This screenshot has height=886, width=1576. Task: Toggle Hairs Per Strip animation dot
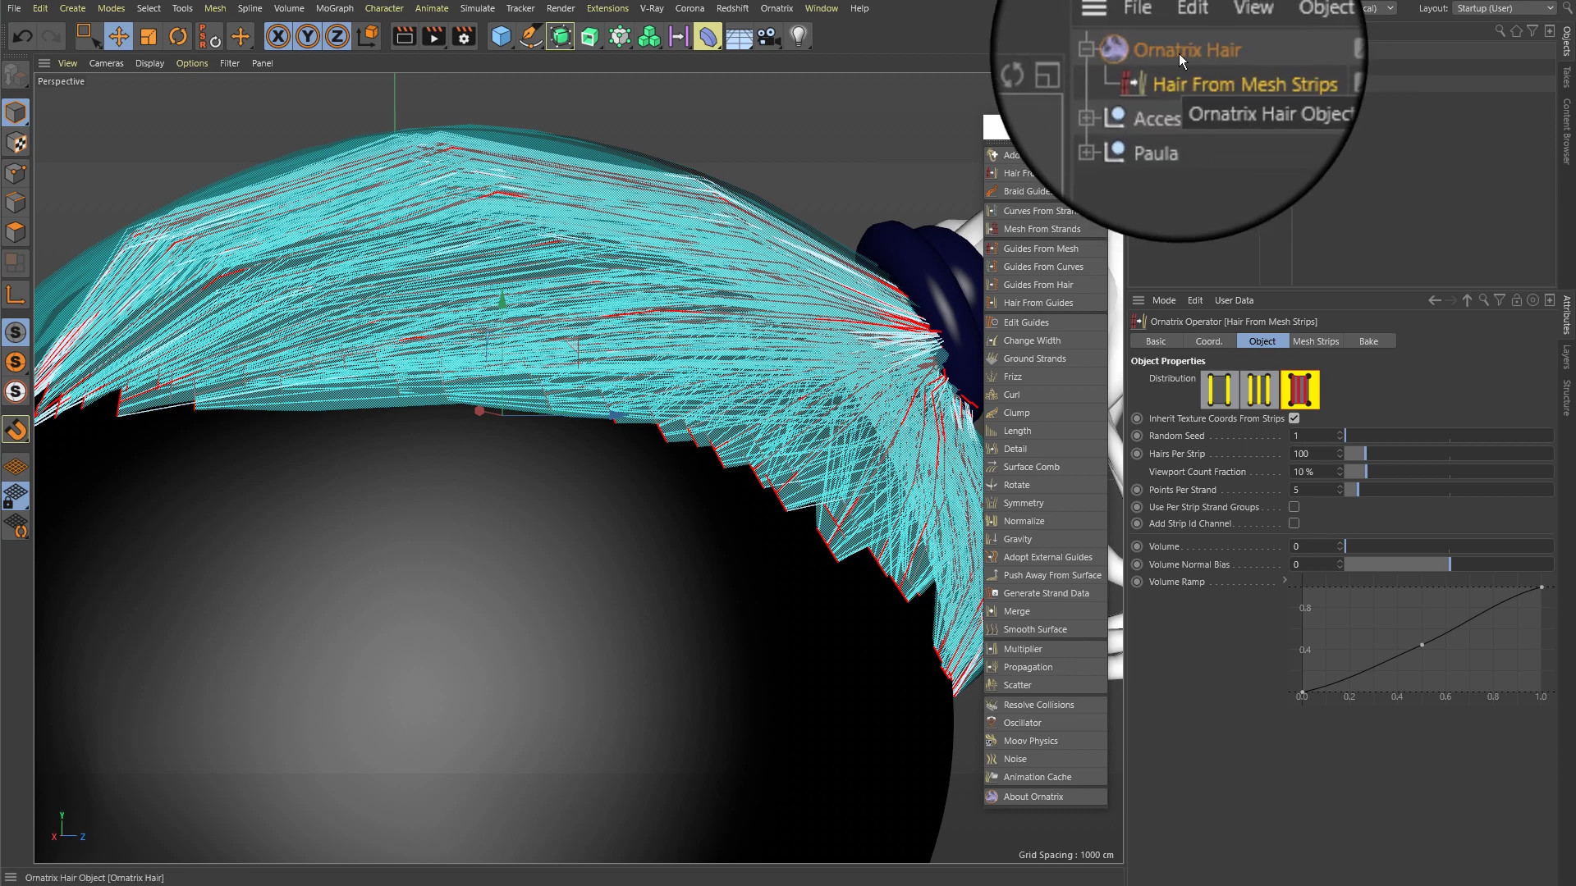1137,454
